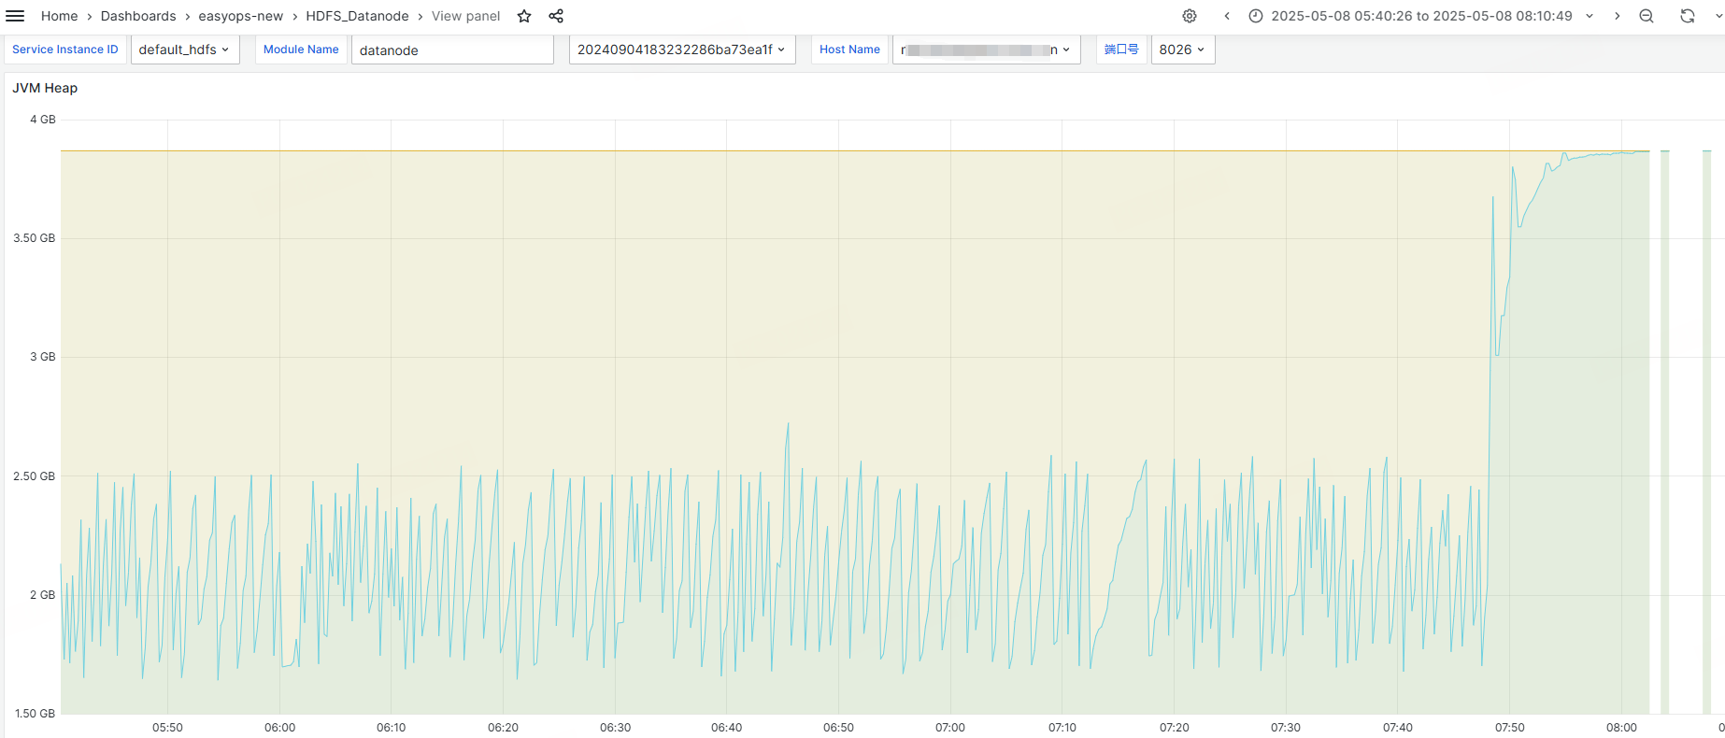This screenshot has height=738, width=1725.
Task: Open the hamburger navigation menu
Action: click(15, 16)
